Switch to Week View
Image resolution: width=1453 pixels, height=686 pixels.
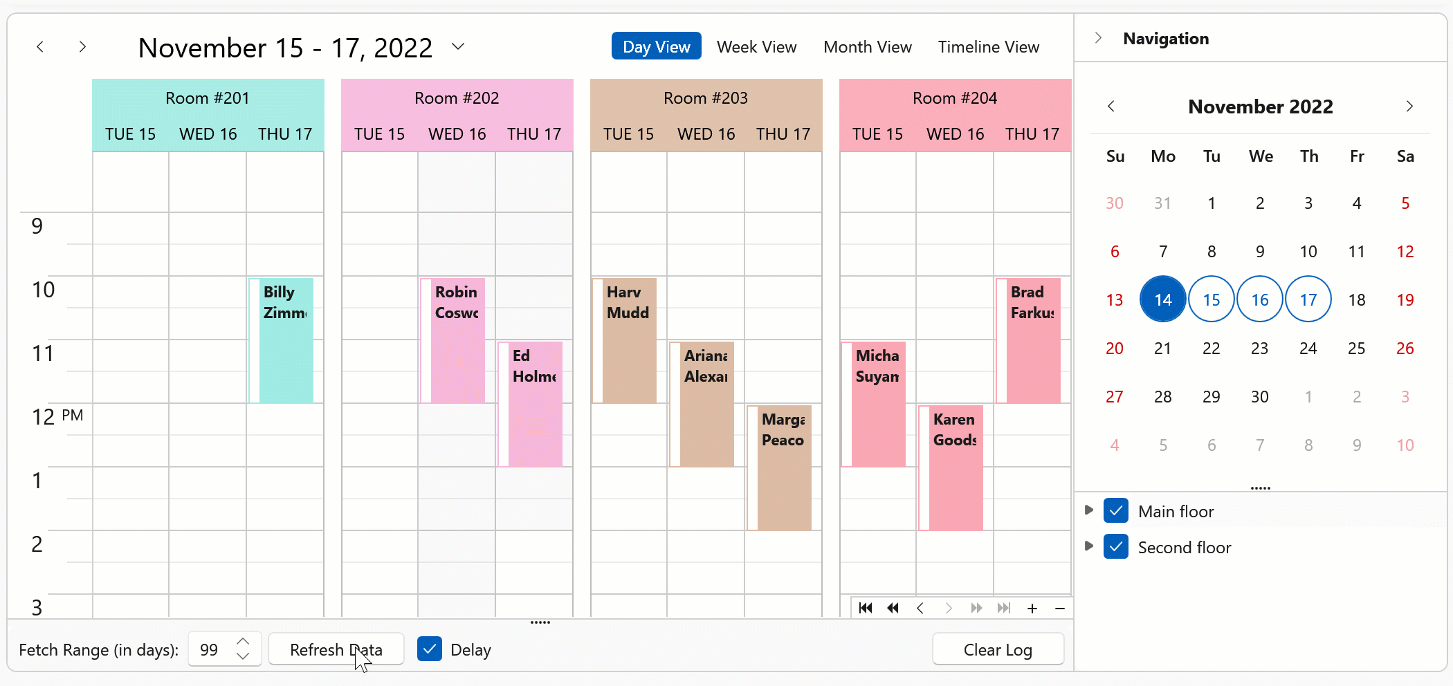[x=756, y=46]
